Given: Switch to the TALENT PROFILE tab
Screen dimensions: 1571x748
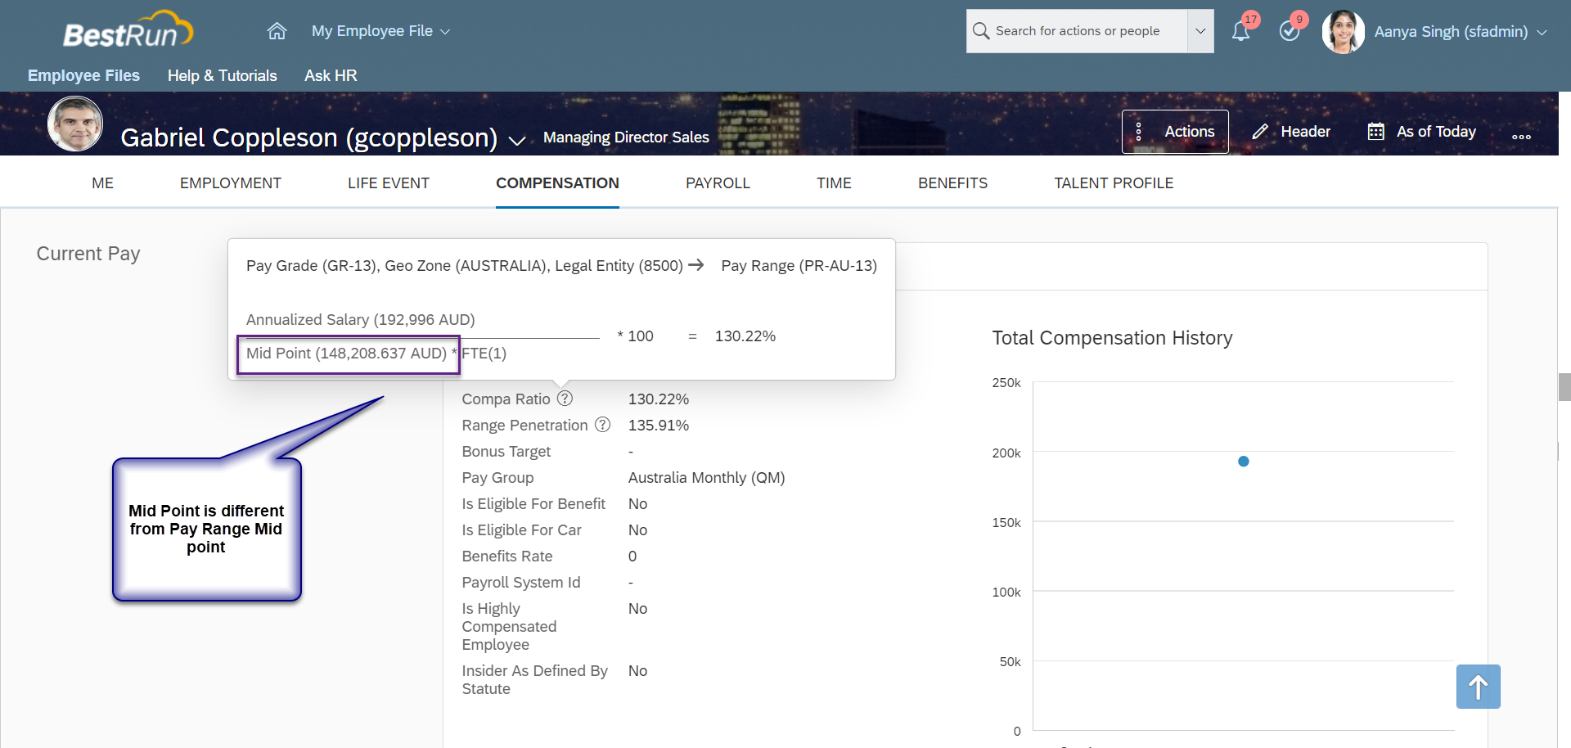Looking at the screenshot, I should pyautogui.click(x=1114, y=183).
